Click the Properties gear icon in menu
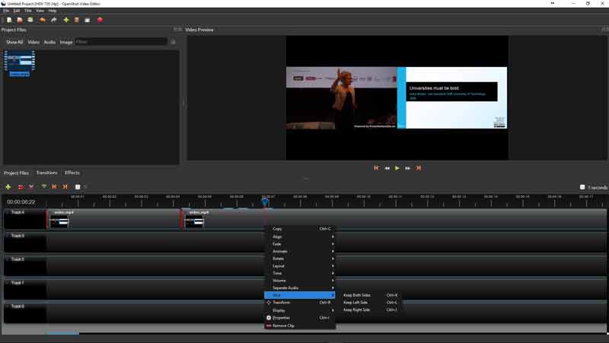The height and width of the screenshot is (343, 609). [269, 317]
